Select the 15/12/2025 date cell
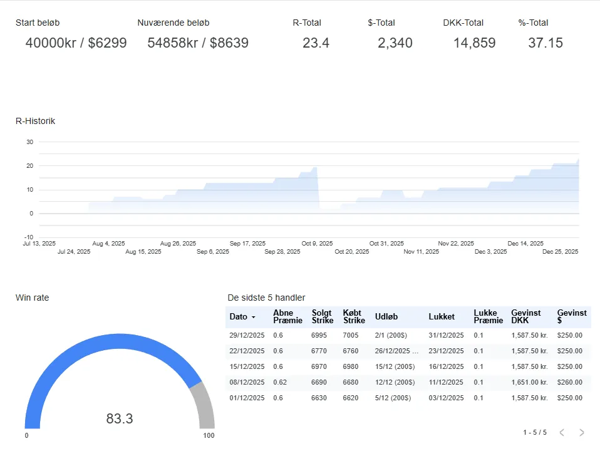 pyautogui.click(x=247, y=367)
